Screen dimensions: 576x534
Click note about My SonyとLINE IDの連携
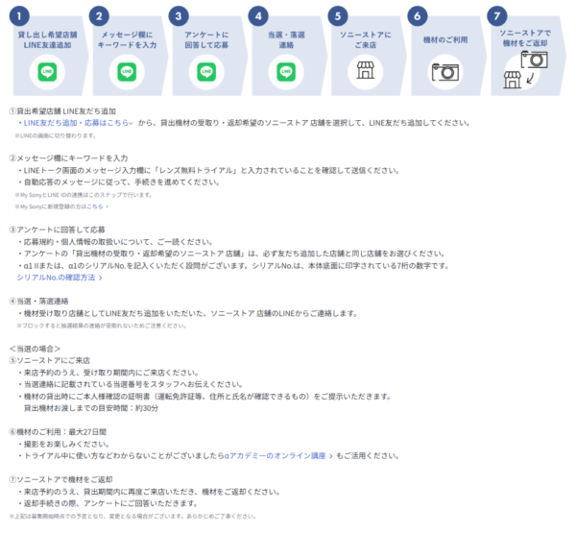[x=84, y=195]
